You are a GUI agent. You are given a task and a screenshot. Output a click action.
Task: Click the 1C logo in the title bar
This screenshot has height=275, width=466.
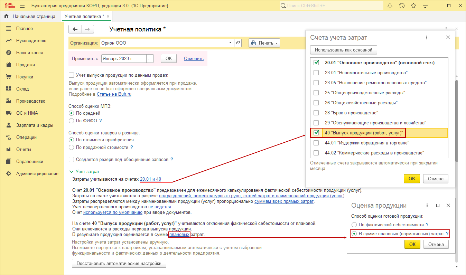coord(9,6)
